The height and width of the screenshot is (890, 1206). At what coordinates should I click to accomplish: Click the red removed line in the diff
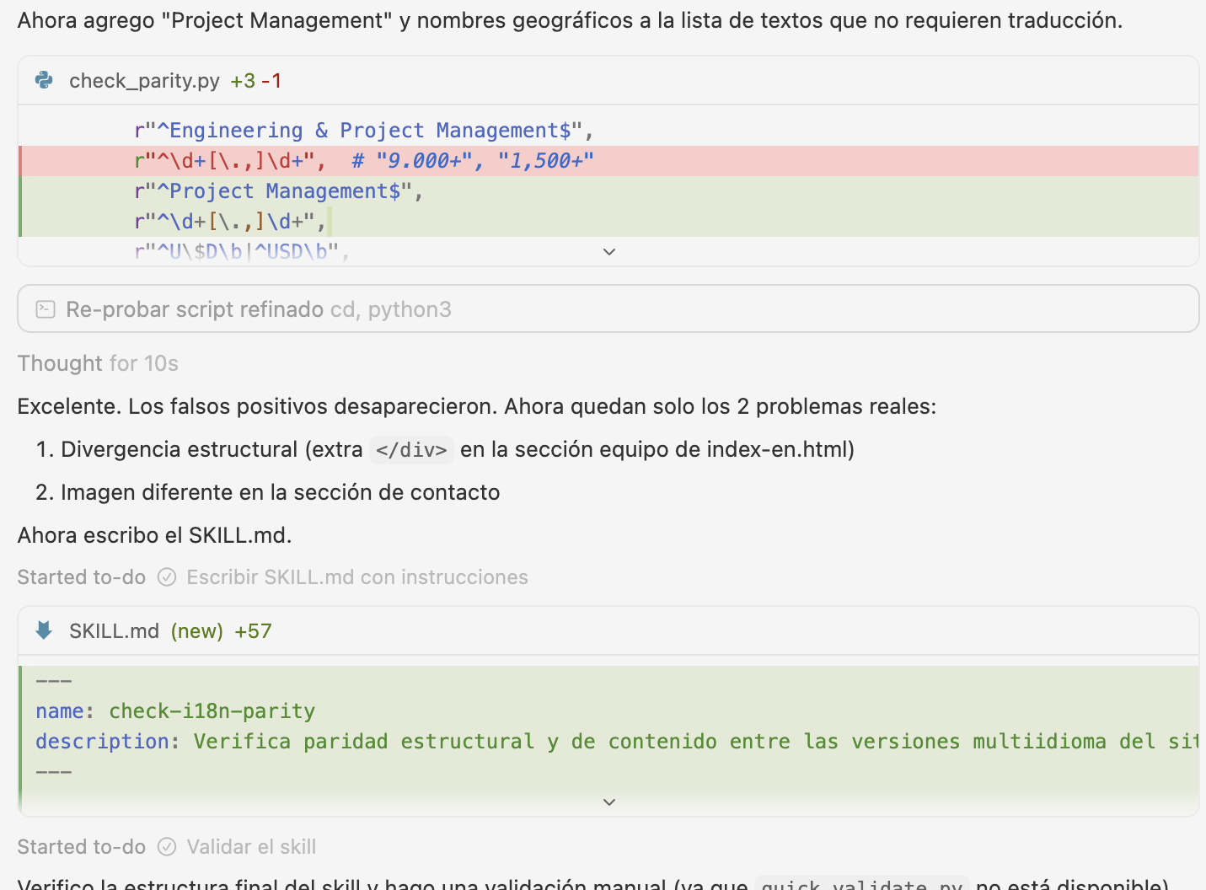[x=364, y=161]
